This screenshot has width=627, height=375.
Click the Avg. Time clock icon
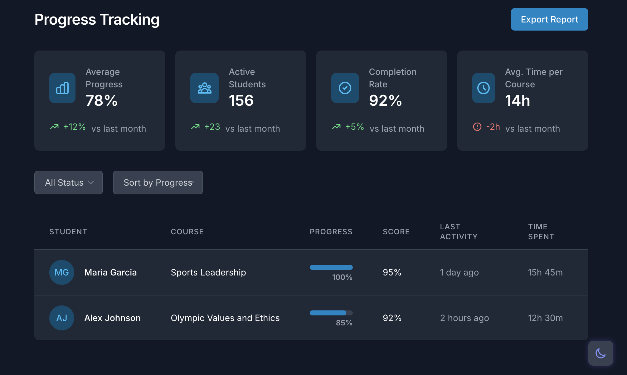[484, 88]
